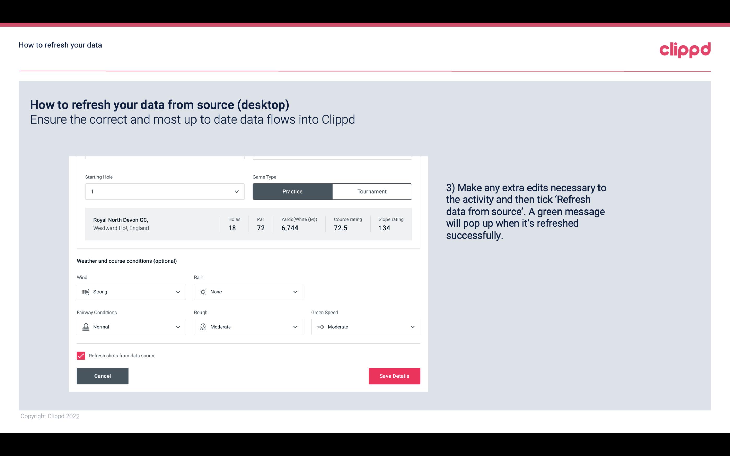Expand the Rain dropdown selector

point(248,292)
